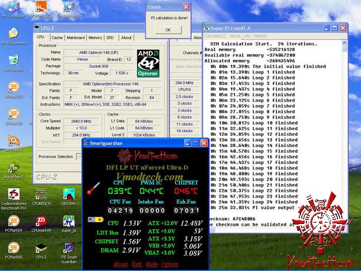Launch super_pi desktop shortcut
The height and width of the screenshot is (271, 361).
tap(69, 223)
